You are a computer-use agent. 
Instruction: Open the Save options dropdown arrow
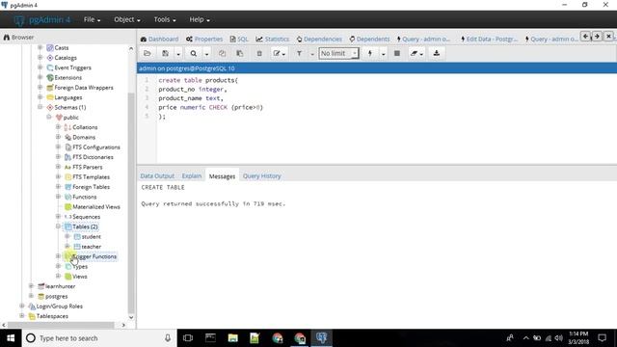(177, 54)
